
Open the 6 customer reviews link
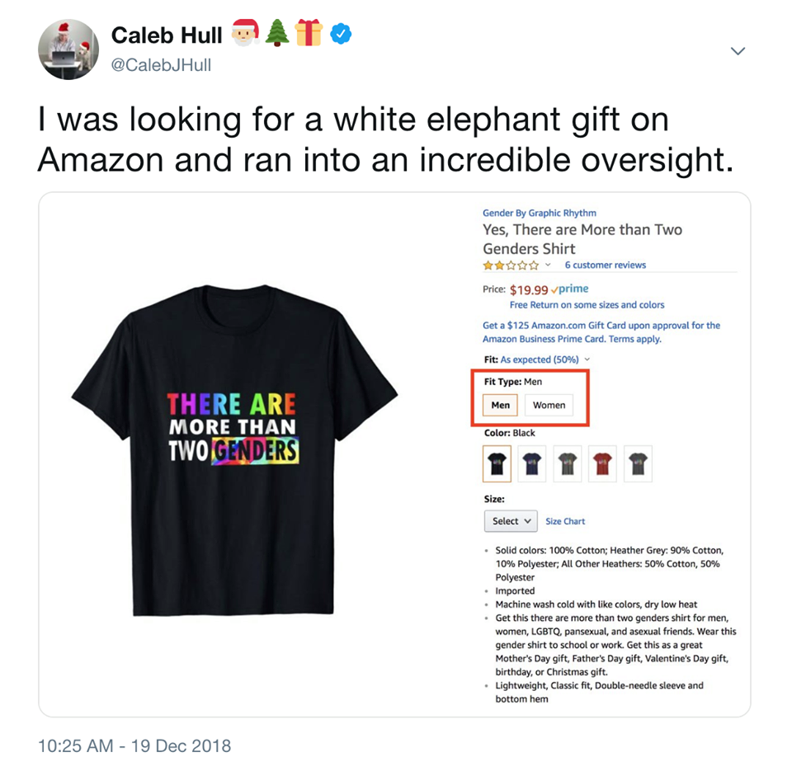(x=605, y=265)
